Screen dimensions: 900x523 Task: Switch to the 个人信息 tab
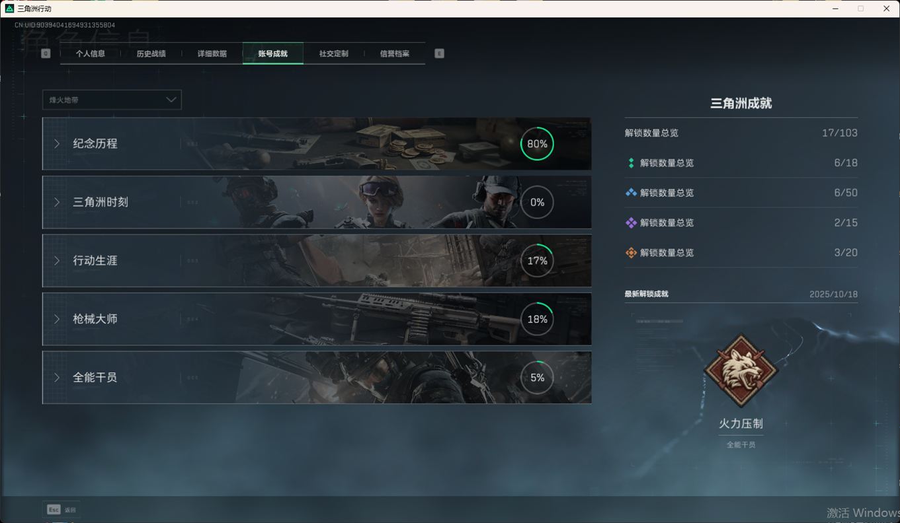tap(91, 53)
